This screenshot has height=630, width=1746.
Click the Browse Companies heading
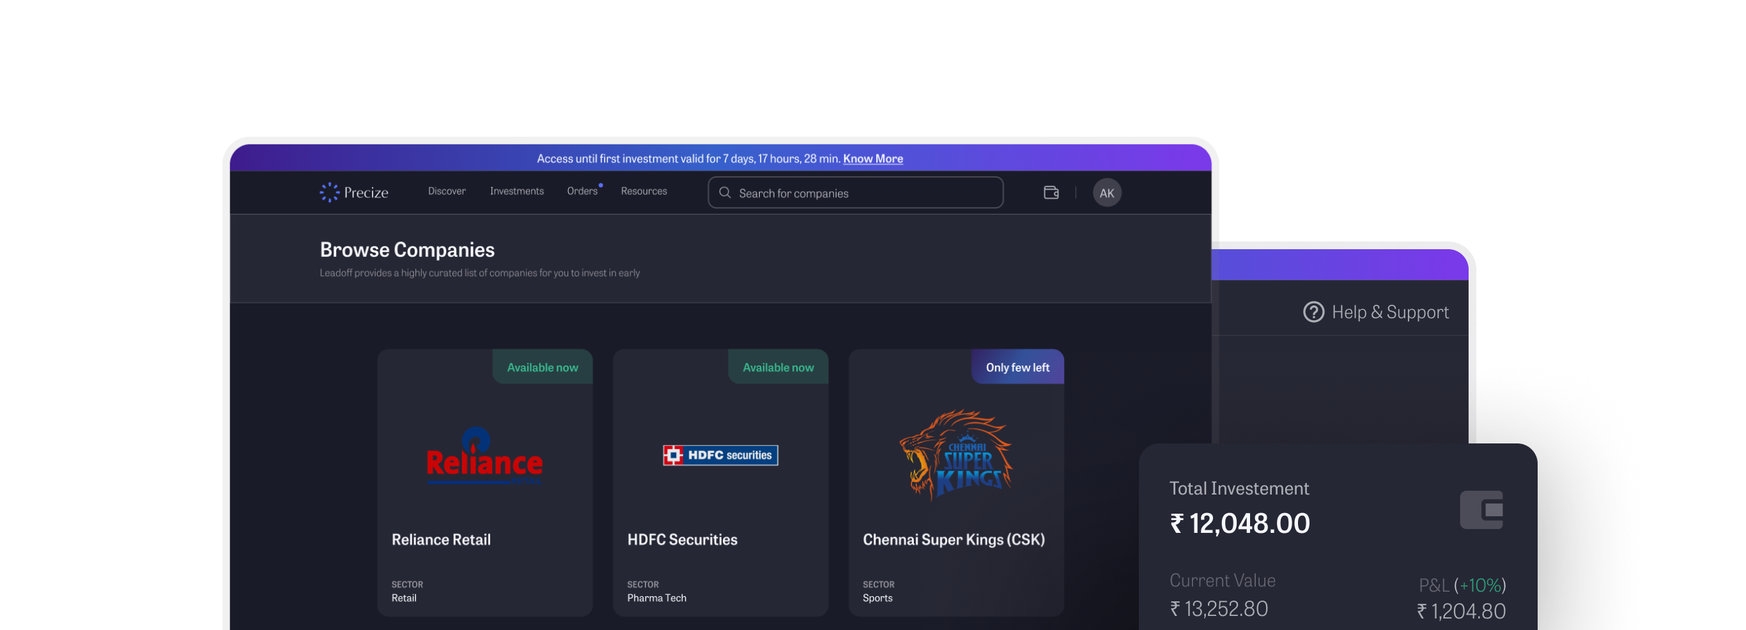406,250
